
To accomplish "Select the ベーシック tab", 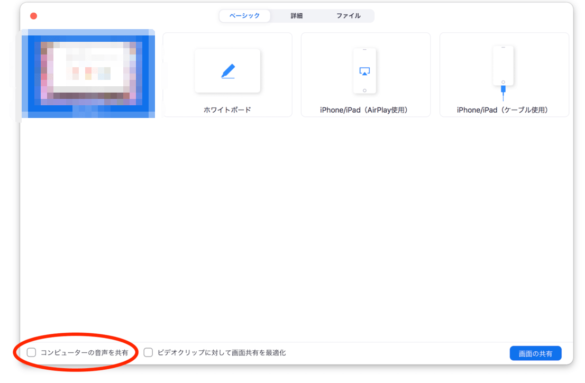I will click(245, 16).
